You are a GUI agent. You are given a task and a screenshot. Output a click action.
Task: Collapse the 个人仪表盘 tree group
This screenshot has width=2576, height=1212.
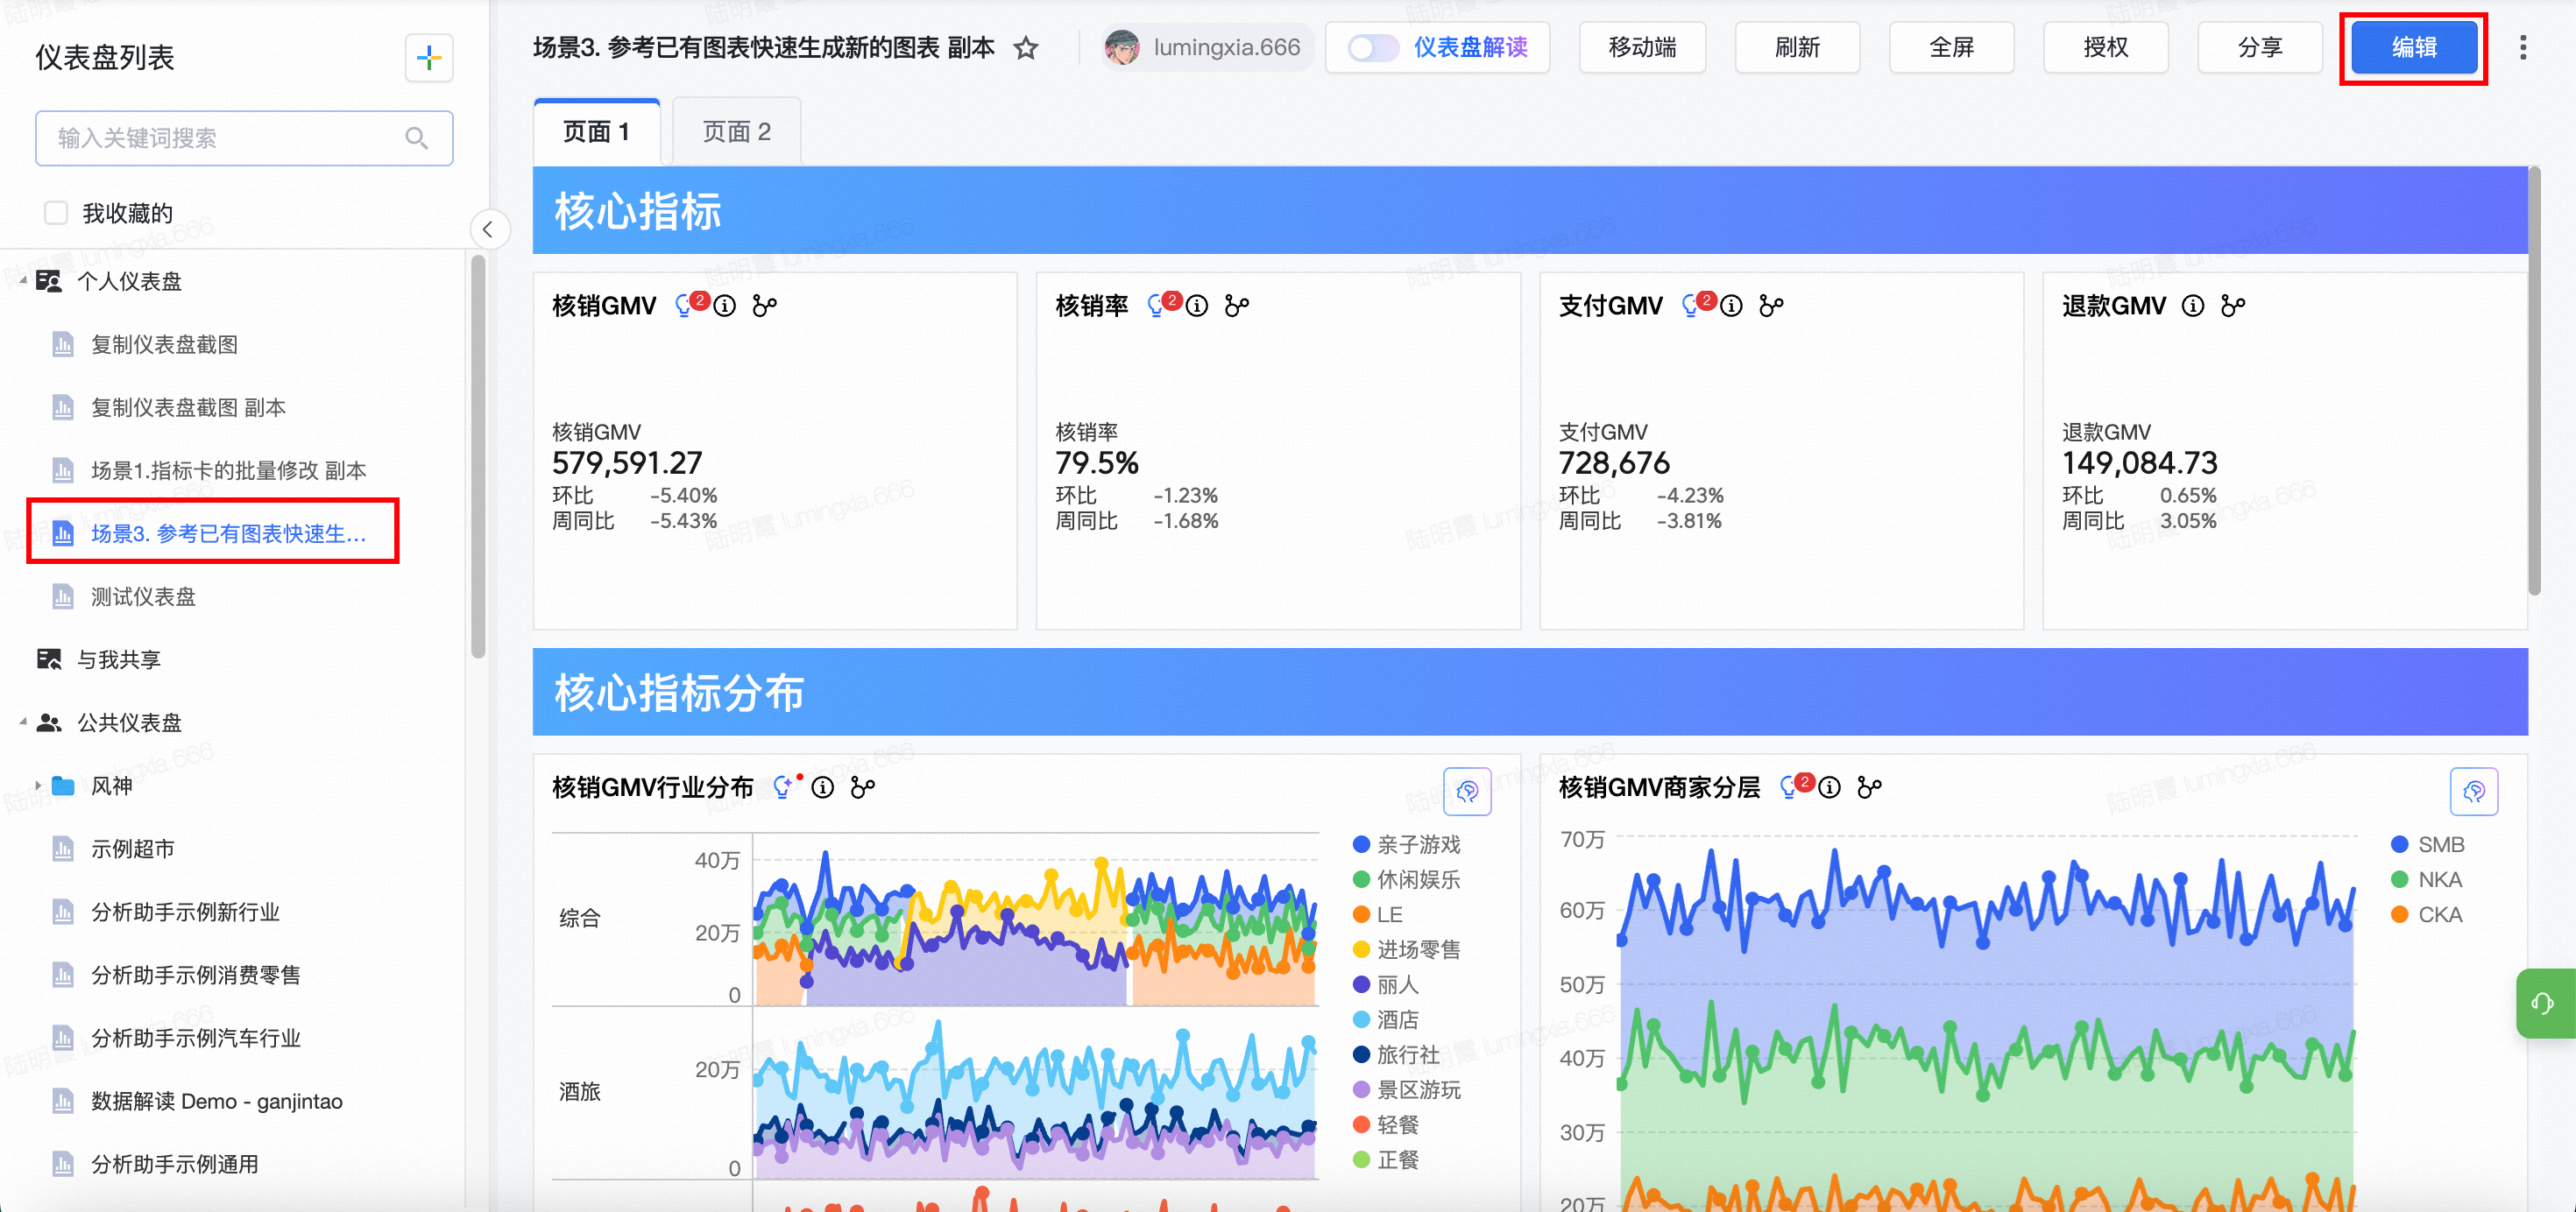tap(23, 281)
